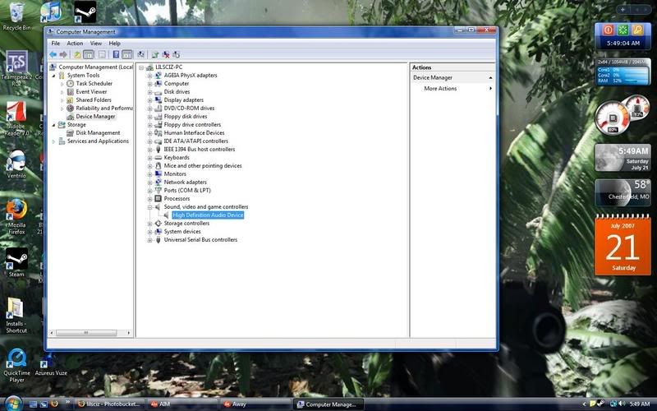Click the left pane horizontal scrollbar thumb
Image resolution: width=657 pixels, height=411 pixels.
point(86,333)
